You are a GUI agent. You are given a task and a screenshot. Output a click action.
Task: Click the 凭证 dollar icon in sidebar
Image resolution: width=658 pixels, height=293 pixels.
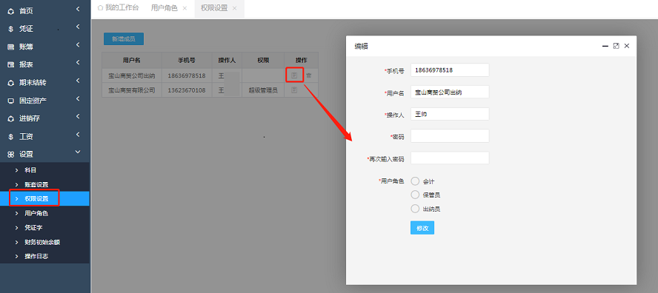(11, 29)
